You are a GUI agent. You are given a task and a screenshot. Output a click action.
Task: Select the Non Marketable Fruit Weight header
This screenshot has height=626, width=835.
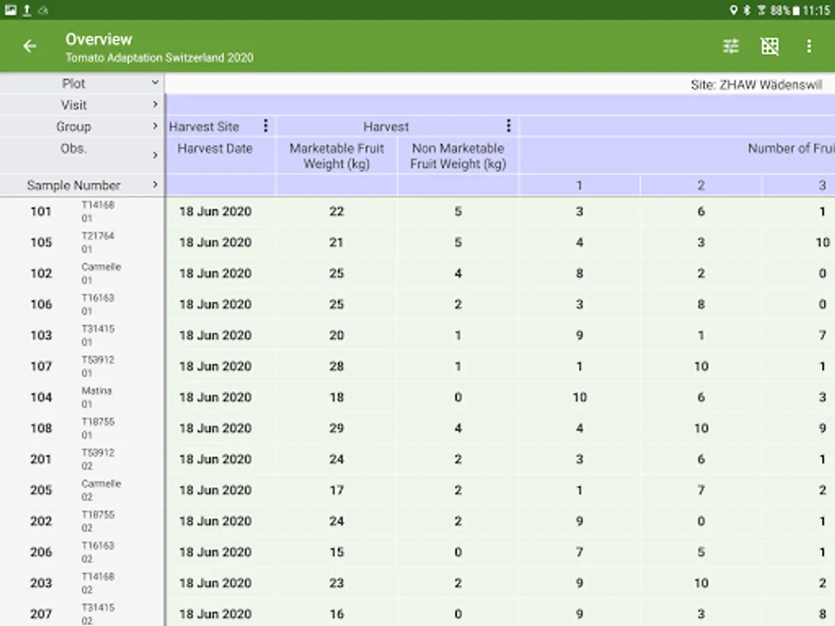click(x=458, y=156)
